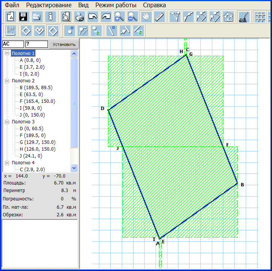Select the delete point tool with the recycle bin
Image resolution: width=272 pixels, height=271 pixels.
coord(96,31)
